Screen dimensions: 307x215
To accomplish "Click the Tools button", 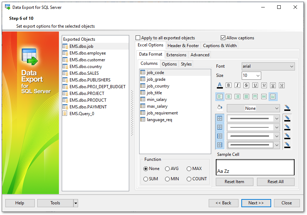I will [x=55, y=203].
